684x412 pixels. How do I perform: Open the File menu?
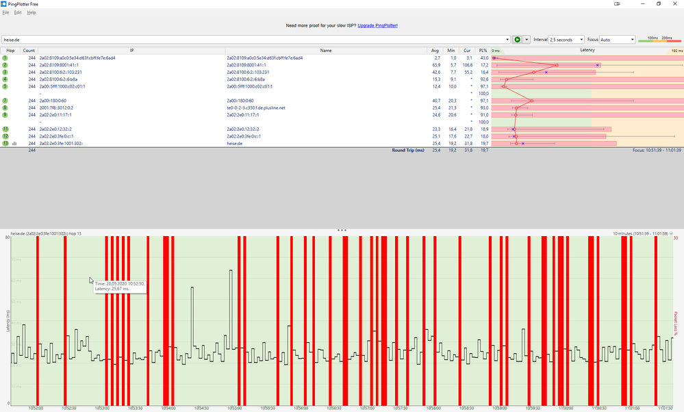(x=7, y=12)
